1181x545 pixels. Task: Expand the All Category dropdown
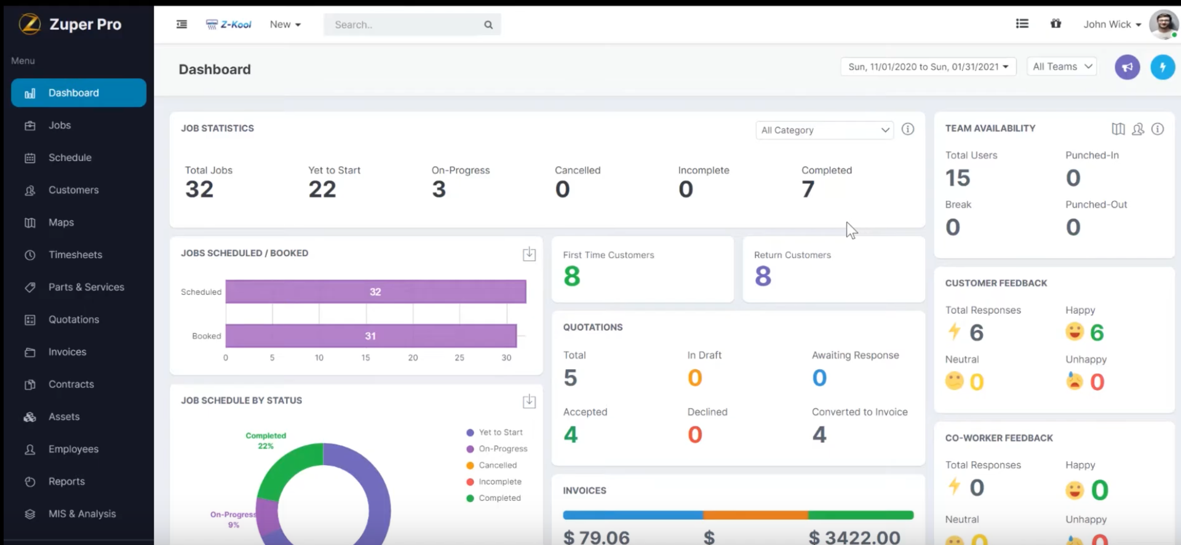(824, 130)
